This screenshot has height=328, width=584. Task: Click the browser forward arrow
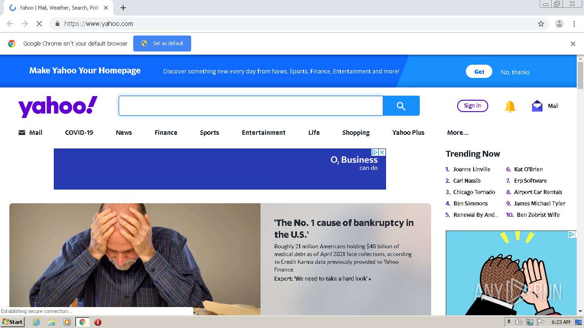[x=25, y=24]
